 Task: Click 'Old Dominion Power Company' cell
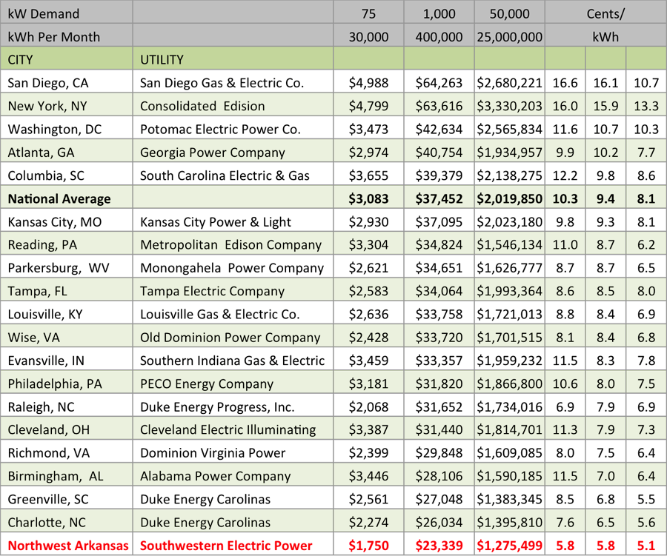tap(233, 337)
